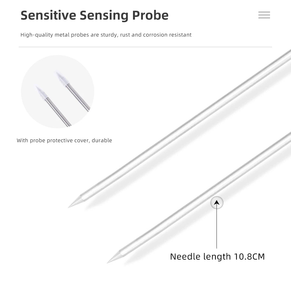291x291 pixels.
Task: Open the hamburger menu icon
Action: tap(264, 15)
